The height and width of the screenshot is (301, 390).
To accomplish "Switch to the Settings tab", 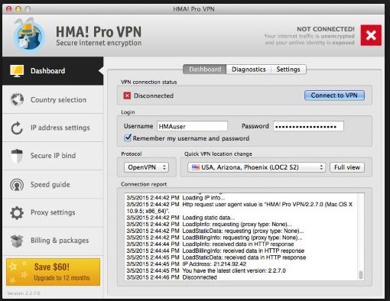I will click(x=288, y=70).
